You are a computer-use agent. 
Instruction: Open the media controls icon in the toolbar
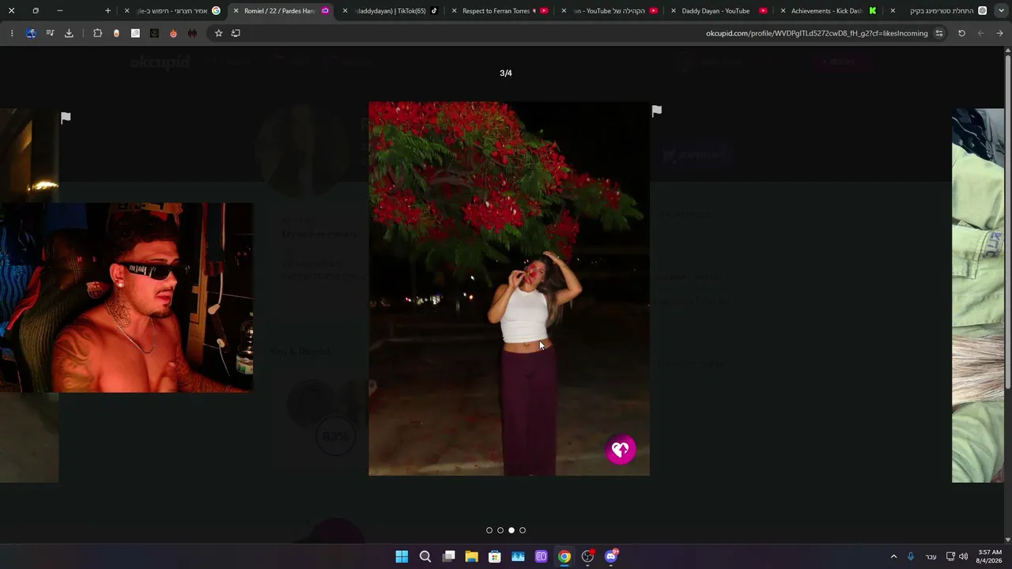[x=50, y=33]
